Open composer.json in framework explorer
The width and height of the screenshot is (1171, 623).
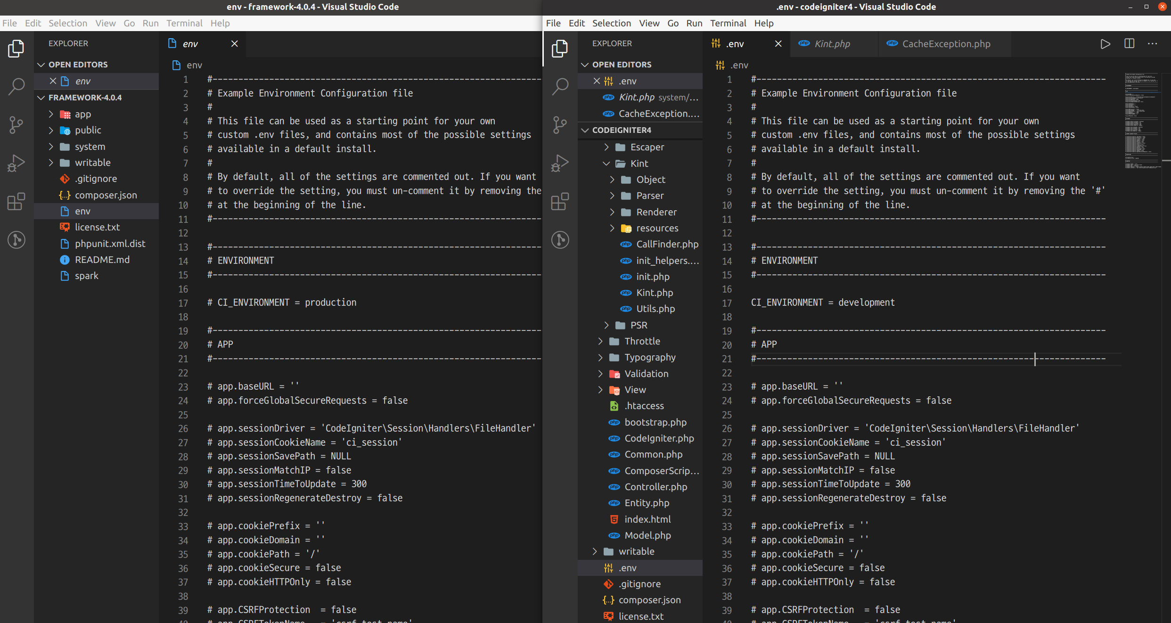96,195
